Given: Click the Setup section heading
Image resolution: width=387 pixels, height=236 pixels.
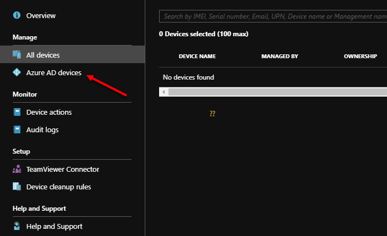Looking at the screenshot, I should (x=21, y=151).
